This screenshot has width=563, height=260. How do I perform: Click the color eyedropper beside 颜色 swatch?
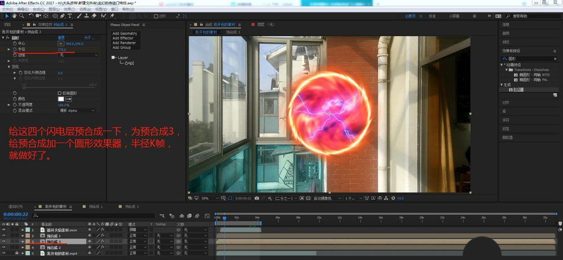click(x=70, y=99)
